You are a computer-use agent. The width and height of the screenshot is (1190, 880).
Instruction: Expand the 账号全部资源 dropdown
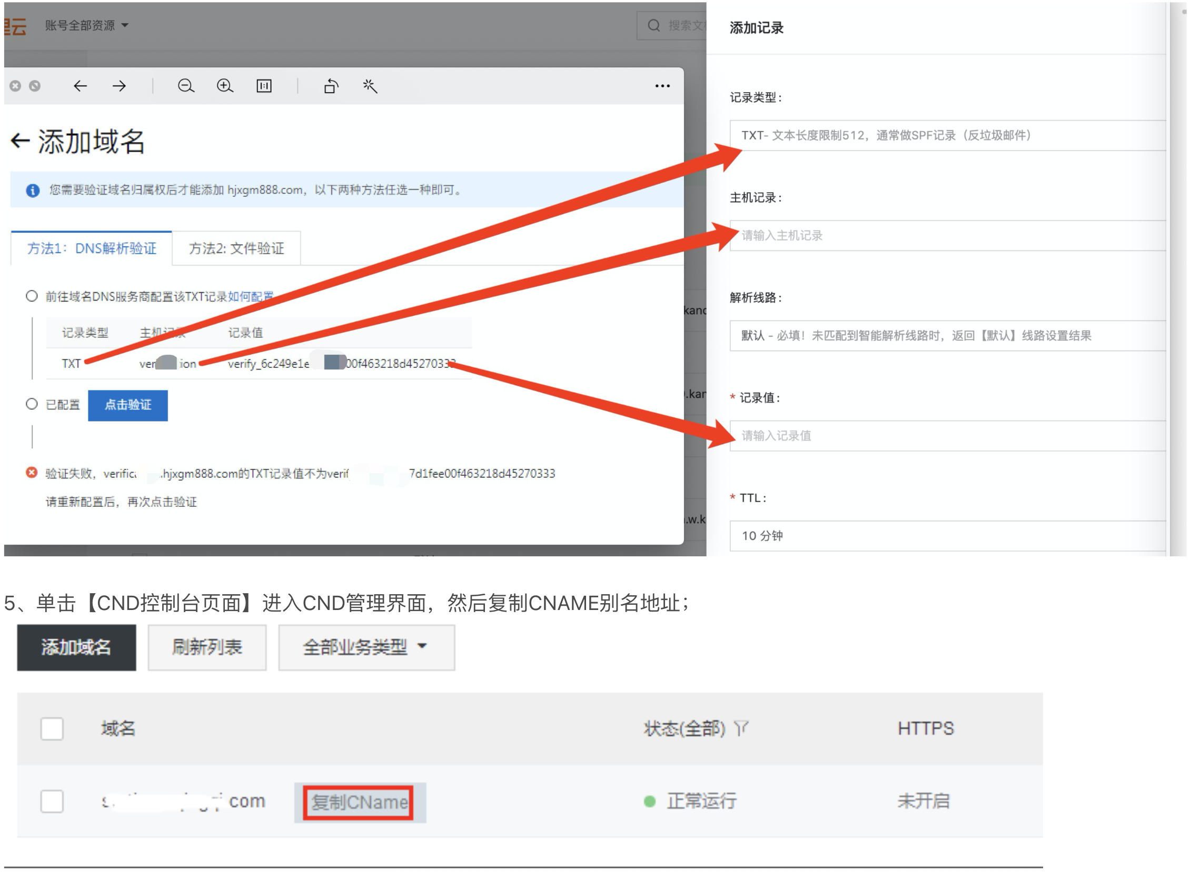pos(87,25)
